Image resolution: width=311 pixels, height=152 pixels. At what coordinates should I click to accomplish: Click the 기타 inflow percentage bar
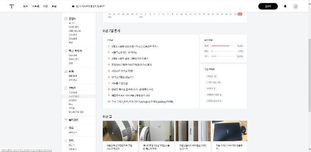pos(223,56)
